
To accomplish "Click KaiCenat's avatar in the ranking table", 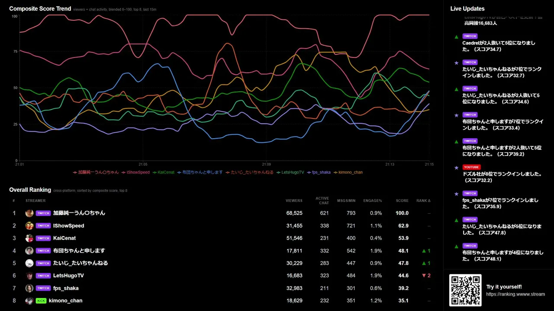I will tap(29, 238).
